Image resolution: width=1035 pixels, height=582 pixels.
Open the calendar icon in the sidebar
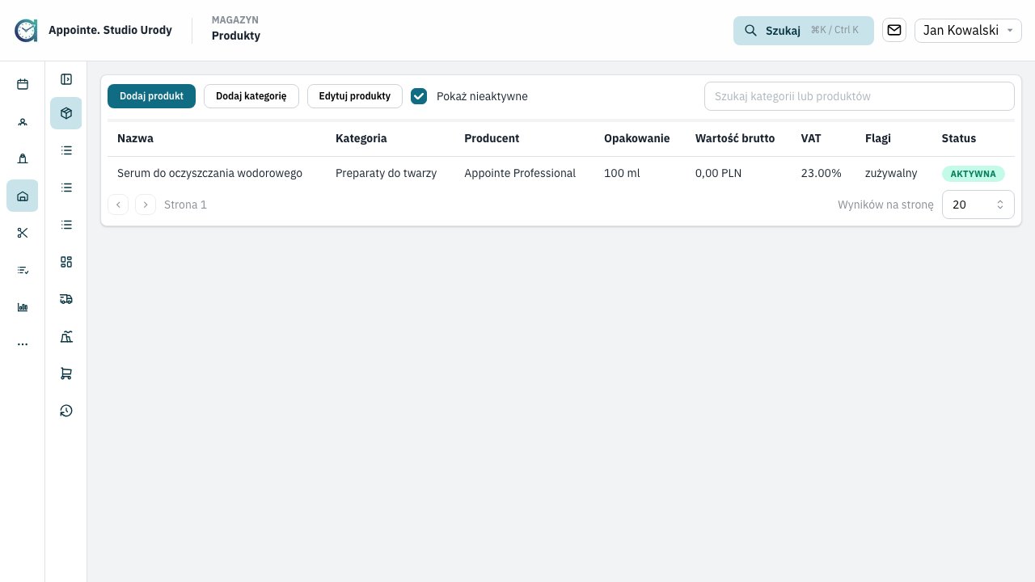(23, 84)
